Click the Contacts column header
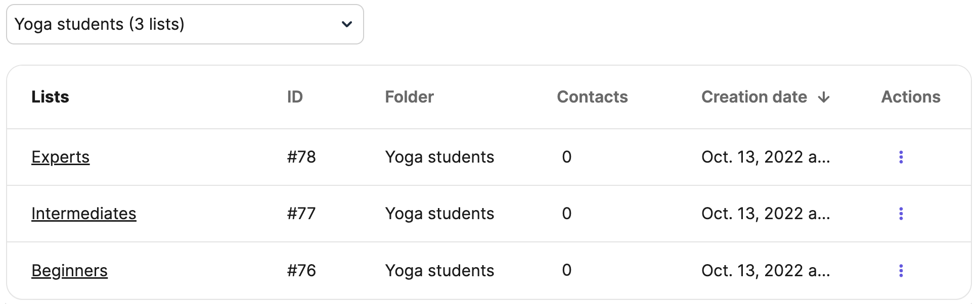 592,97
